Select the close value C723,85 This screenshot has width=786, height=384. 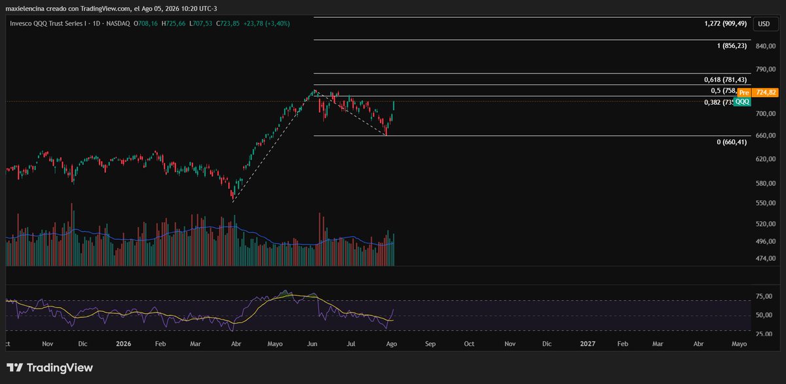[x=229, y=24]
